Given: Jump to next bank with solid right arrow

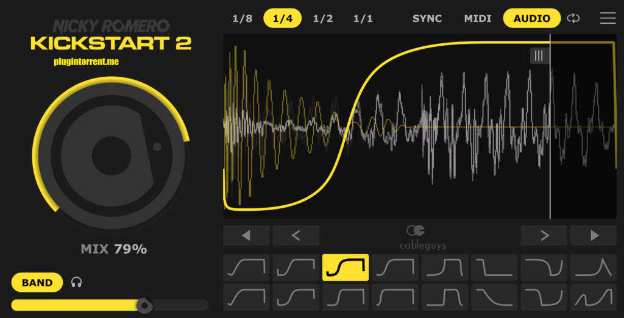Looking at the screenshot, I should [594, 236].
